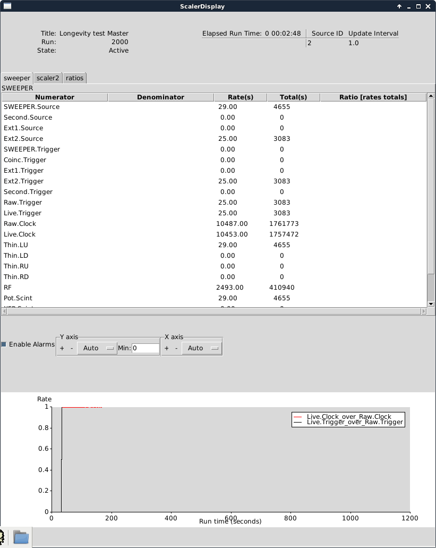
Task: Click the Source ID value 2
Action: [310, 43]
